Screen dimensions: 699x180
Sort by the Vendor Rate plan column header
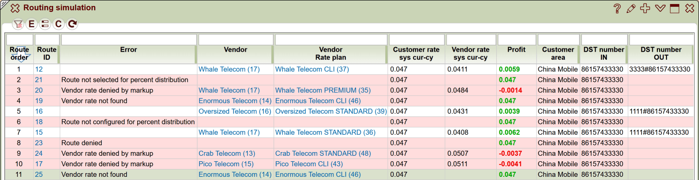[x=330, y=53]
